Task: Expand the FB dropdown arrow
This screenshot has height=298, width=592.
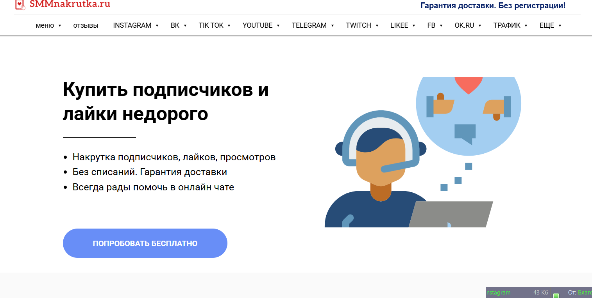Action: point(441,26)
